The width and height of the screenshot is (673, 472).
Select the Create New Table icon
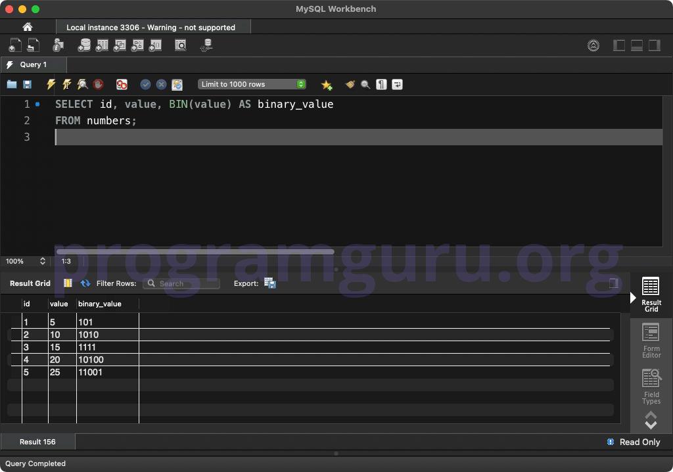pyautogui.click(x=102, y=45)
